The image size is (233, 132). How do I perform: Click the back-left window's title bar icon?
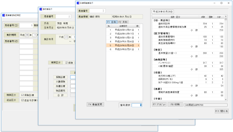point(4,15)
